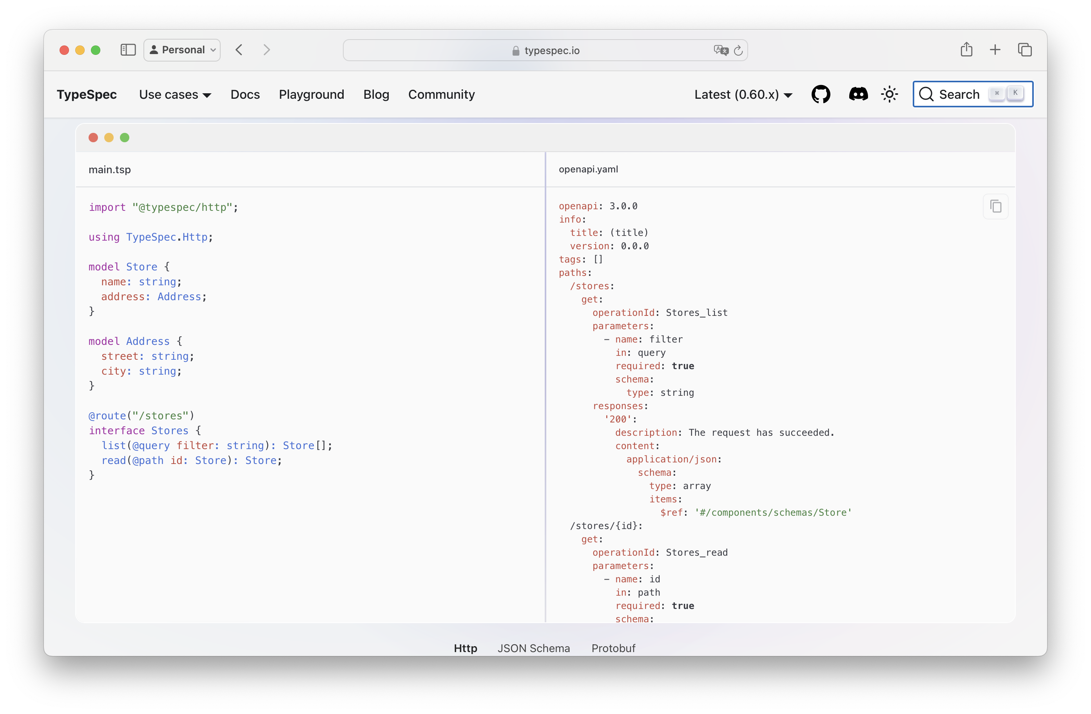Switch to the Protobuf tab
The image size is (1091, 714).
(613, 648)
